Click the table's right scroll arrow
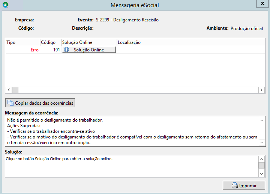The image size is (270, 194). [x=261, y=90]
